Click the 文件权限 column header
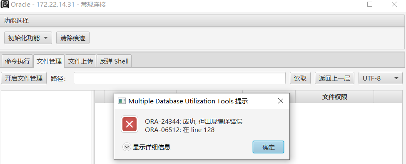The height and width of the screenshot is (164, 406). [334, 97]
